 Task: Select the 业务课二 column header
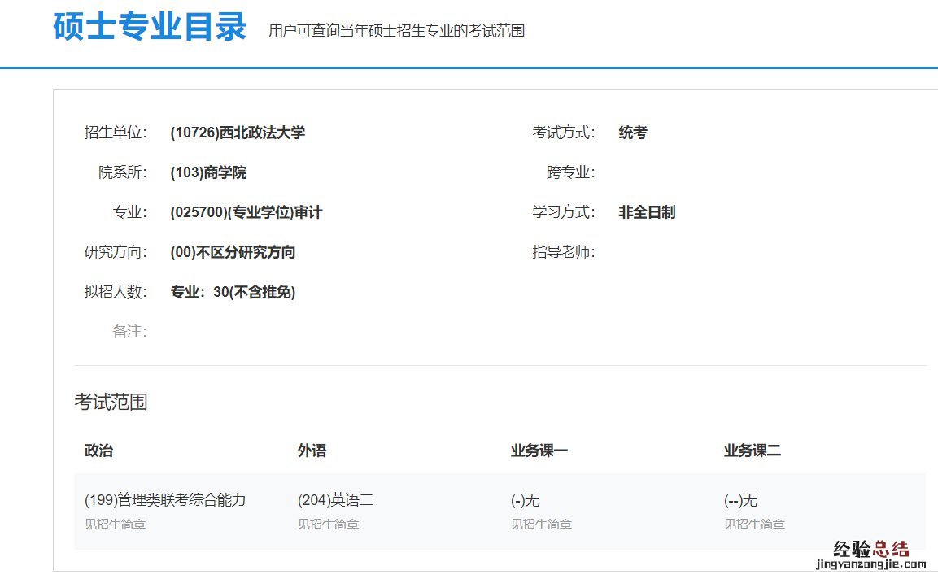tap(752, 451)
